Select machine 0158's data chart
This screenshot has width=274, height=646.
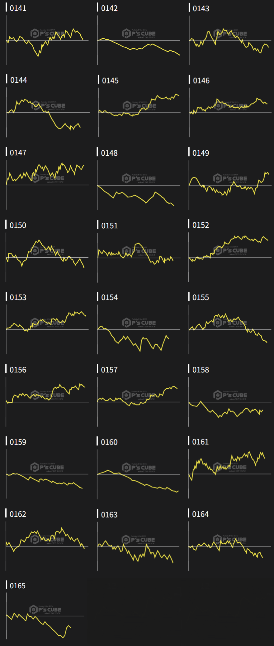(x=230, y=402)
